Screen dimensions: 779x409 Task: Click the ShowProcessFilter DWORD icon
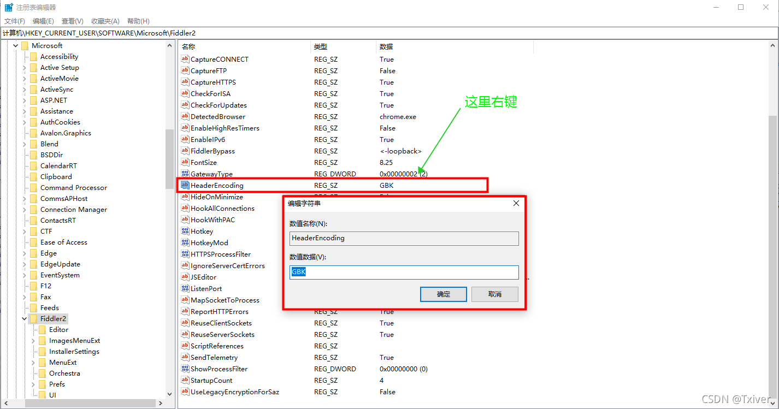[x=185, y=369]
